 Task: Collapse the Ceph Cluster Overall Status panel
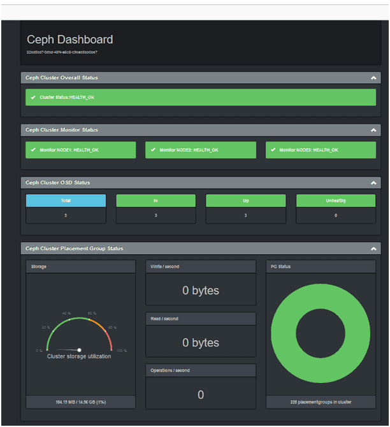point(374,78)
